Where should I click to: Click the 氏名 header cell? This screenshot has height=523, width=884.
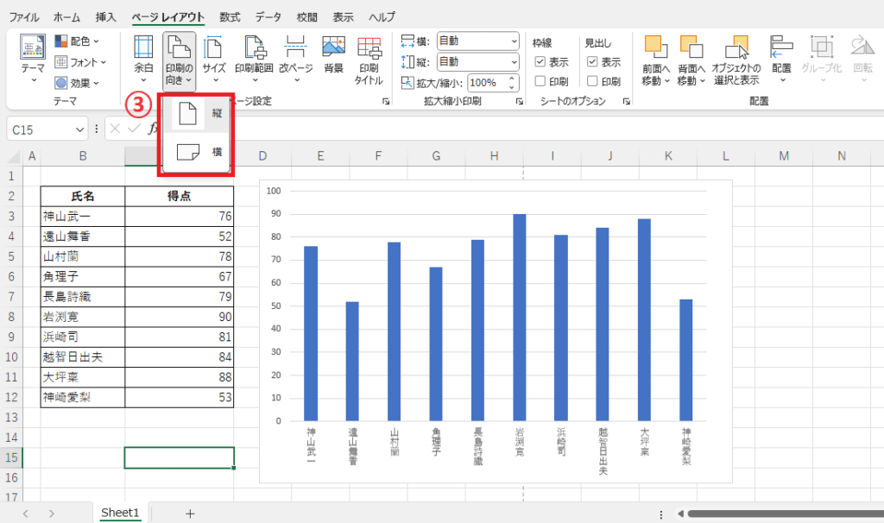pos(83,197)
